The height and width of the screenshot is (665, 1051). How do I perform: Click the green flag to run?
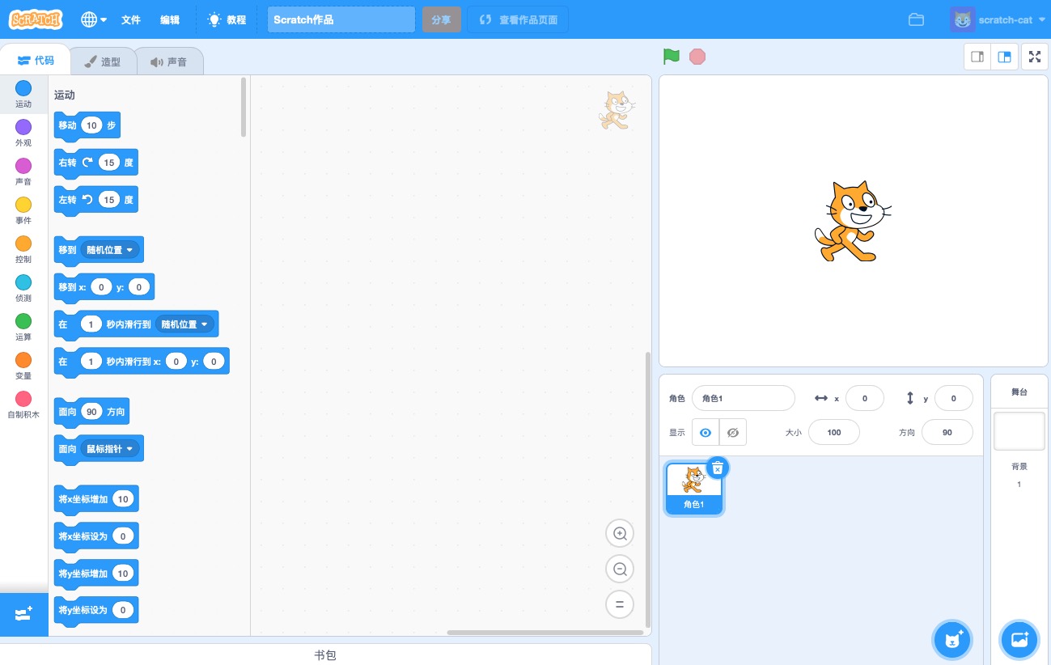(x=671, y=57)
